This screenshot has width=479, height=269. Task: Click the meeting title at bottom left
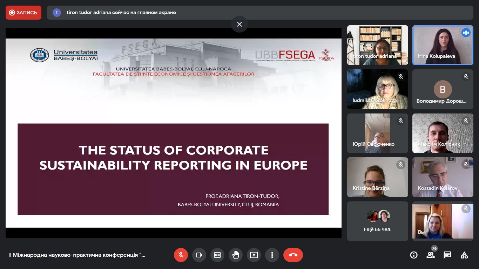click(x=77, y=255)
